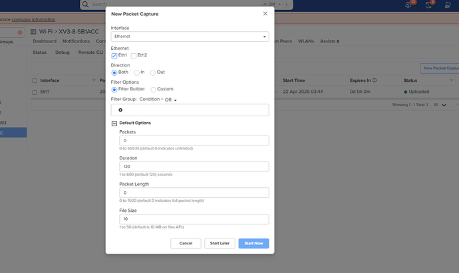Open the notifications bell icon
The height and width of the screenshot is (273, 459).
[x=408, y=5]
